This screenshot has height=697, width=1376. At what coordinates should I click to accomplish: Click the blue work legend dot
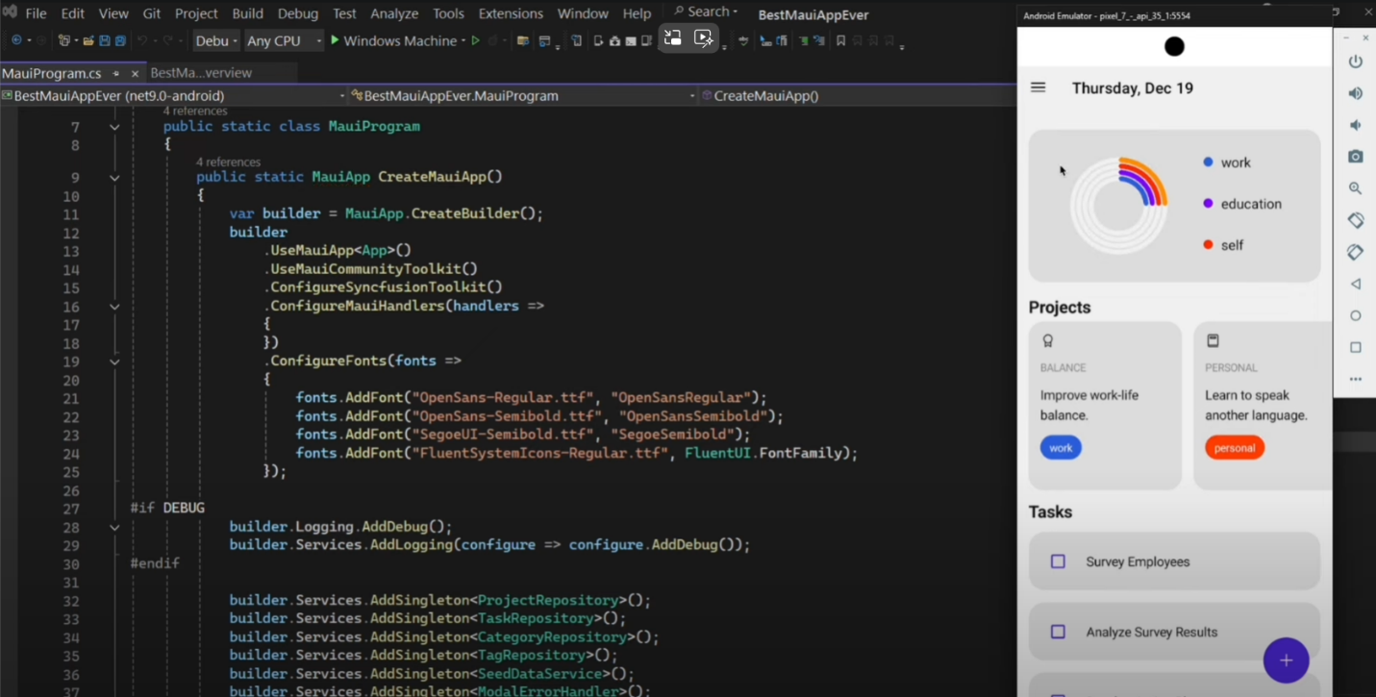point(1208,162)
